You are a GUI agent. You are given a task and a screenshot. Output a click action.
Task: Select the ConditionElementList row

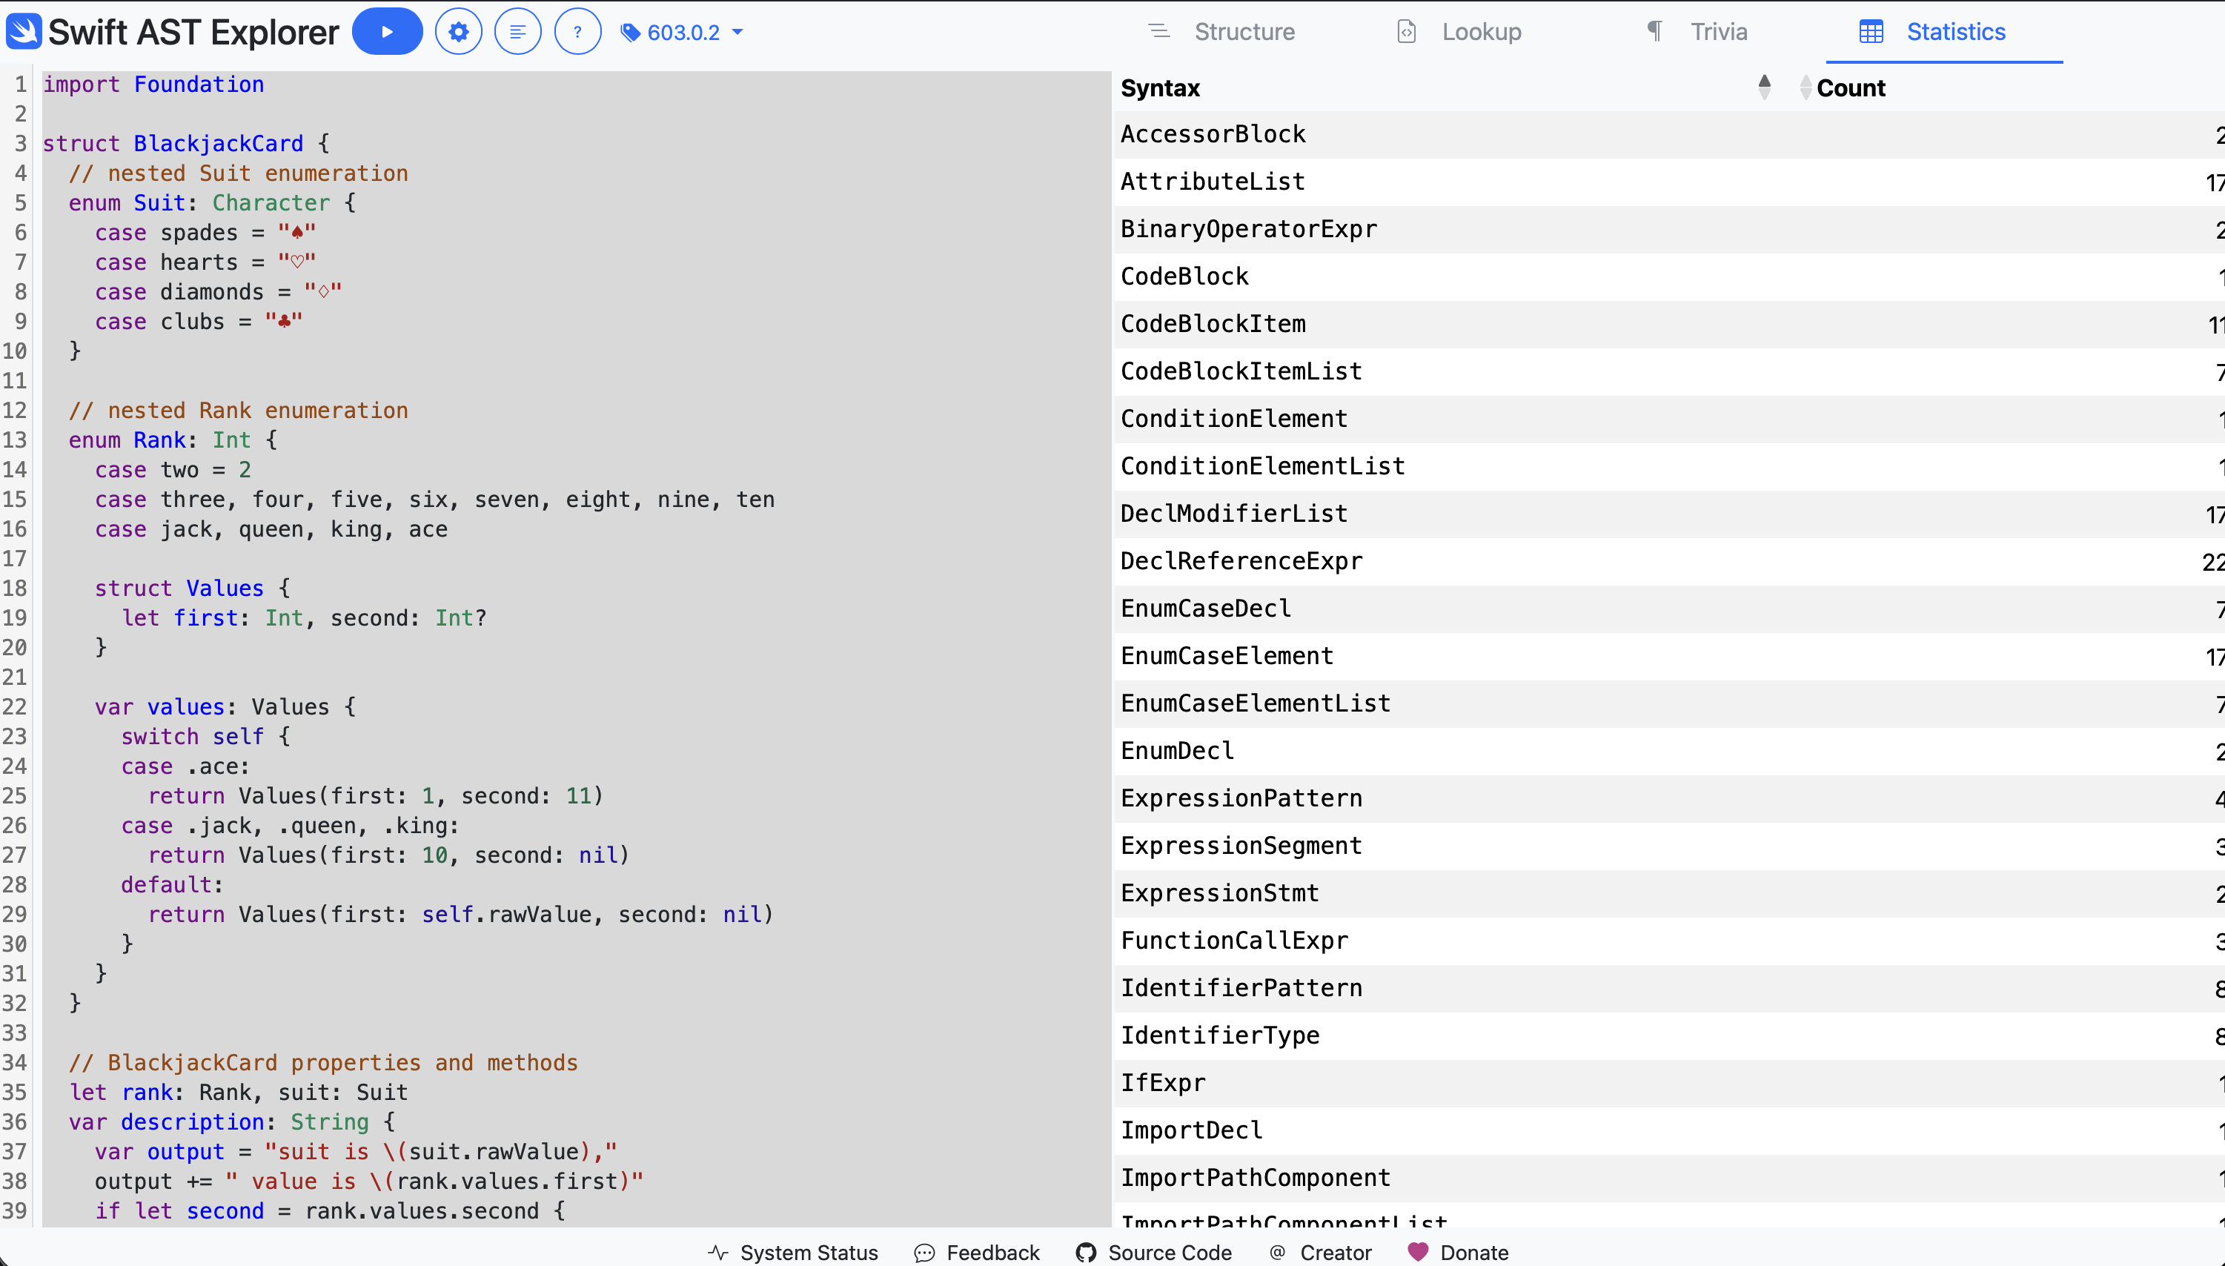tap(1669, 466)
